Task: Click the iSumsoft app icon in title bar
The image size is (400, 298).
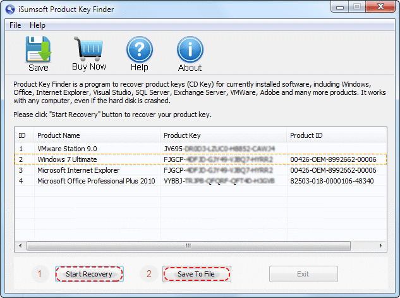Action: tap(10, 9)
